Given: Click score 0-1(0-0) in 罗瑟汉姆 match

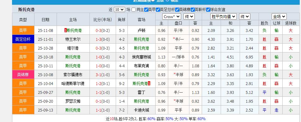Looking at the screenshot, I should (x=103, y=101).
